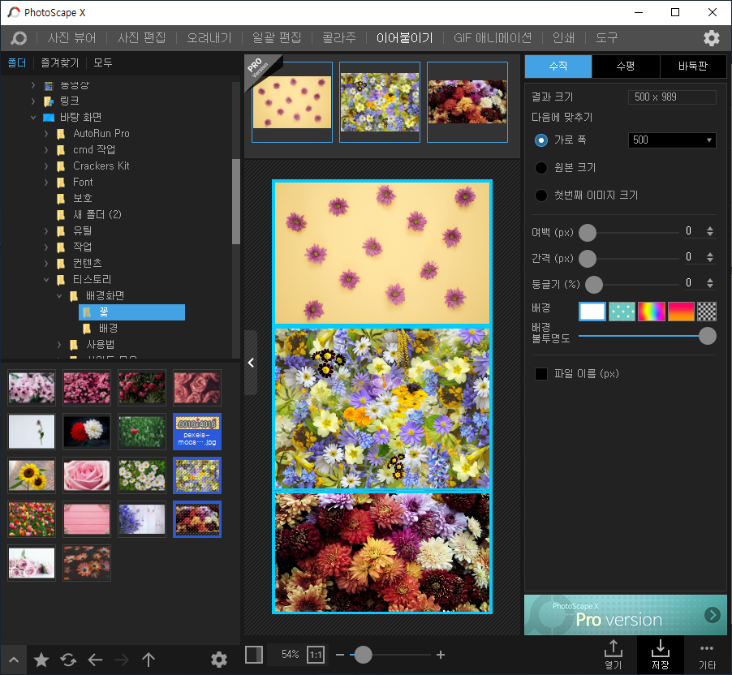Switch to 오려내기 tab
The image size is (732, 675).
coord(209,38)
